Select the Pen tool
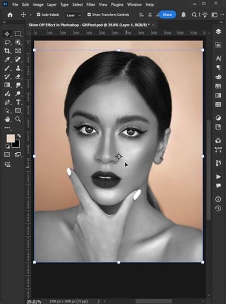226x304 pixels. (x=7, y=102)
